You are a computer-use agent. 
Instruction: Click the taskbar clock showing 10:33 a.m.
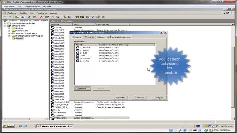(226, 126)
